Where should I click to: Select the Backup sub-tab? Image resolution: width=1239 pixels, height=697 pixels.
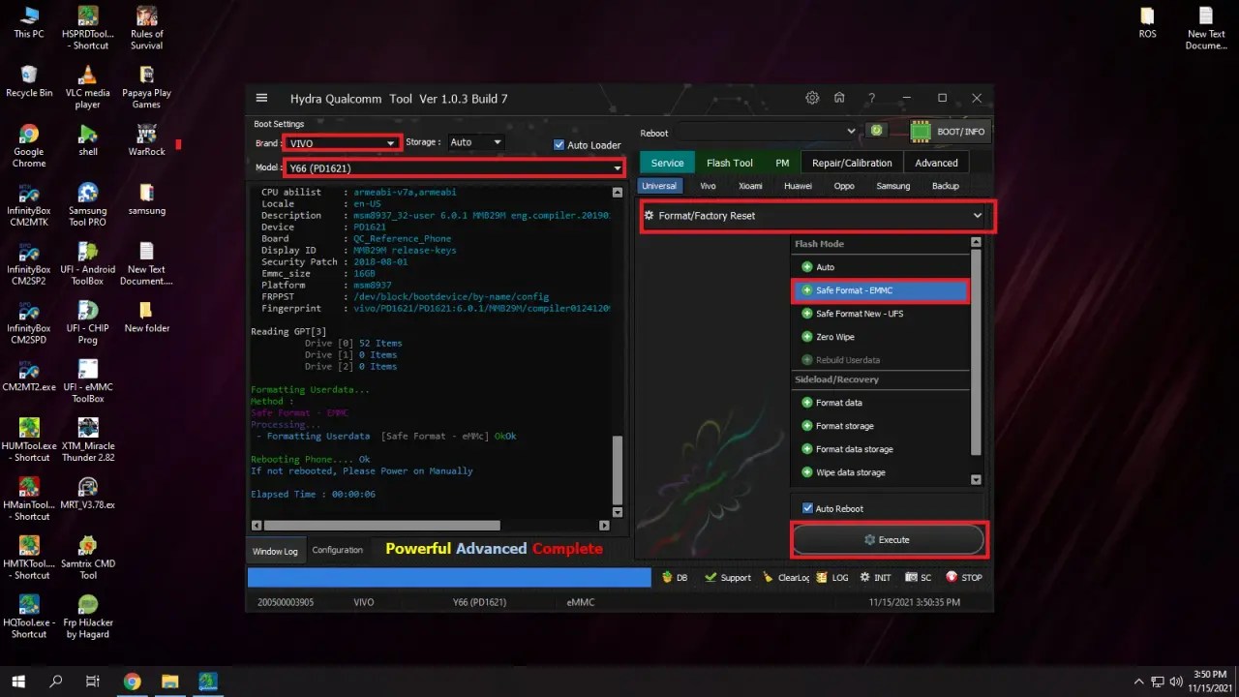point(945,186)
